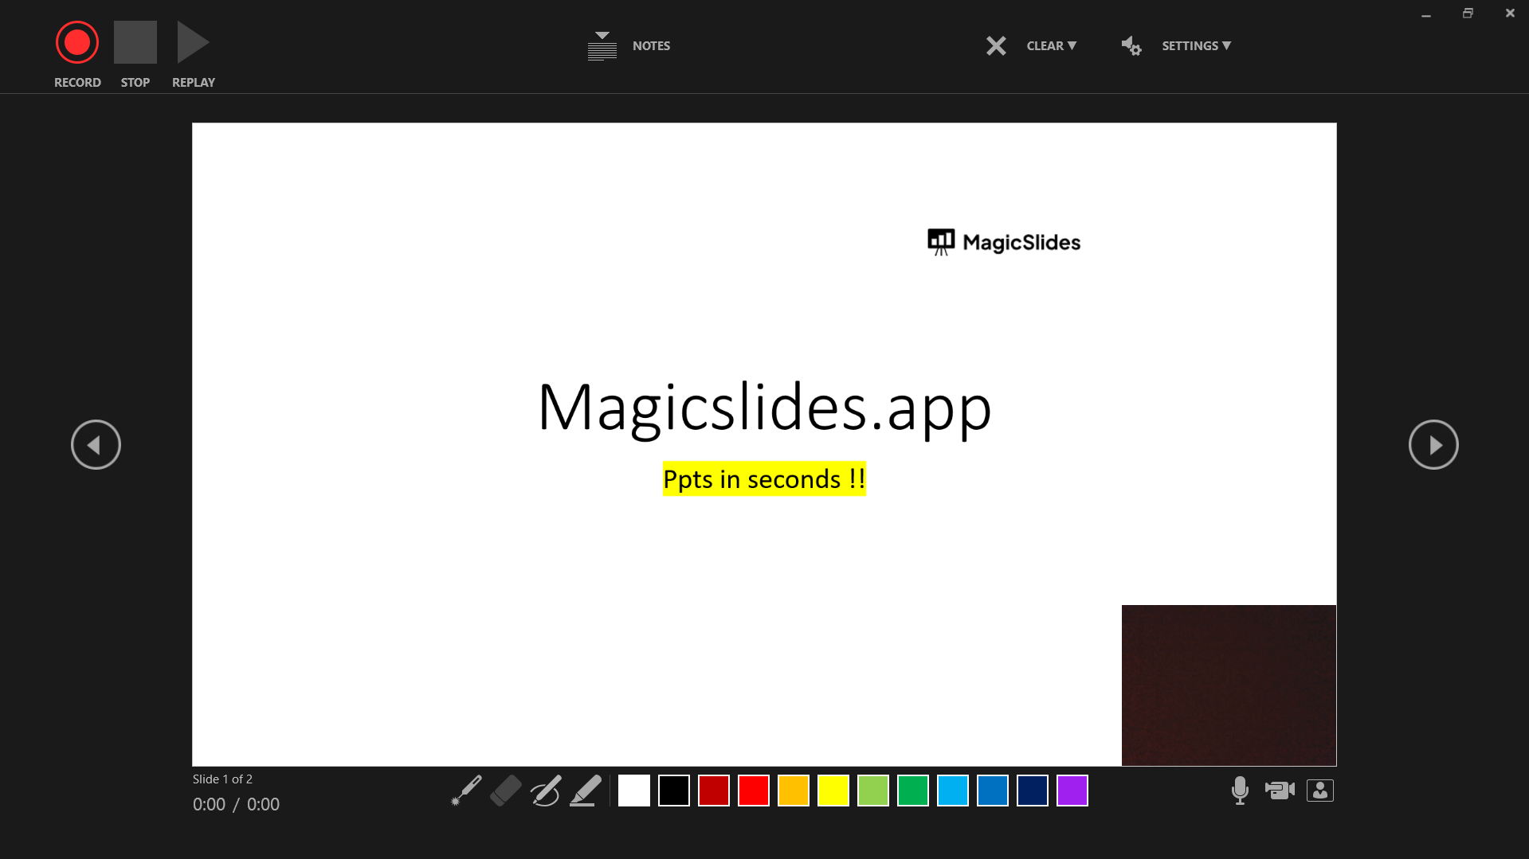Open the Notes panel from top bar
Image resolution: width=1529 pixels, height=859 pixels.
[651, 45]
